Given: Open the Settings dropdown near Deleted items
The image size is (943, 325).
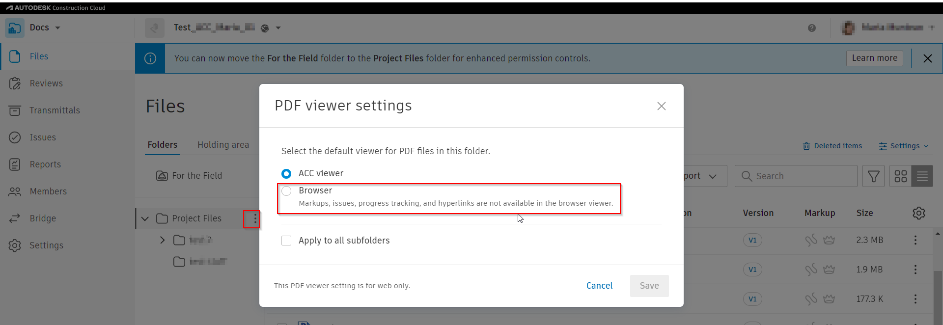Looking at the screenshot, I should (903, 146).
